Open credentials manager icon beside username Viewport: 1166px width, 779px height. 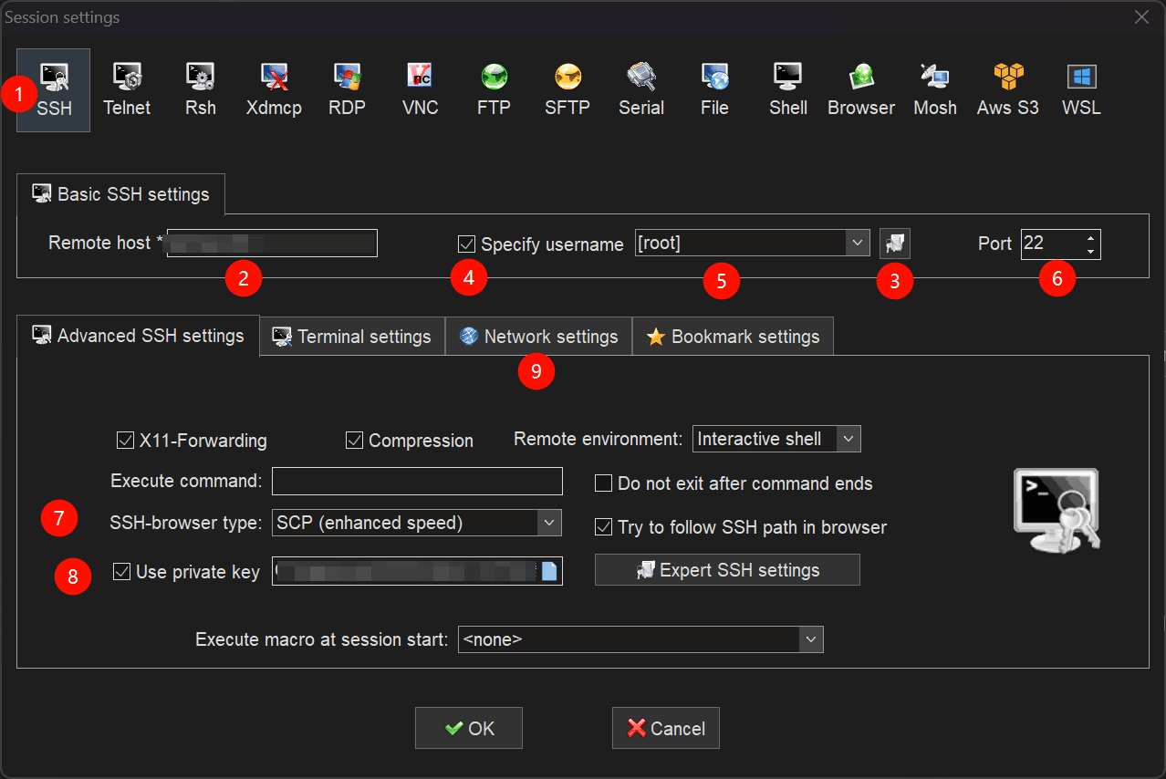[x=895, y=244]
